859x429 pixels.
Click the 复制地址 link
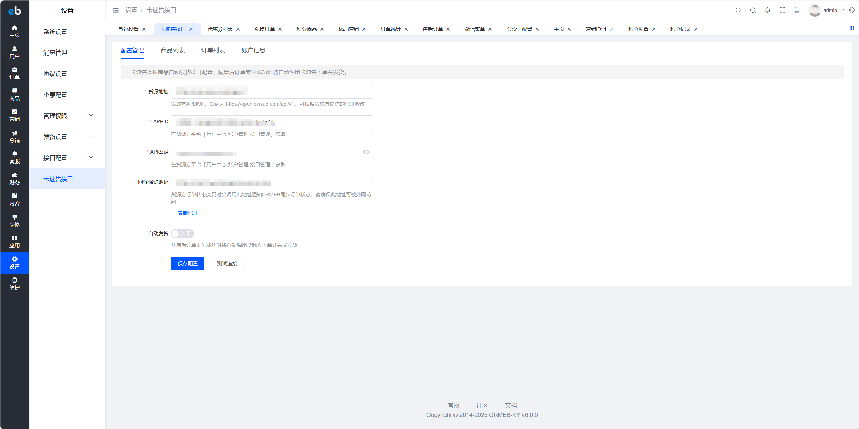coord(188,213)
